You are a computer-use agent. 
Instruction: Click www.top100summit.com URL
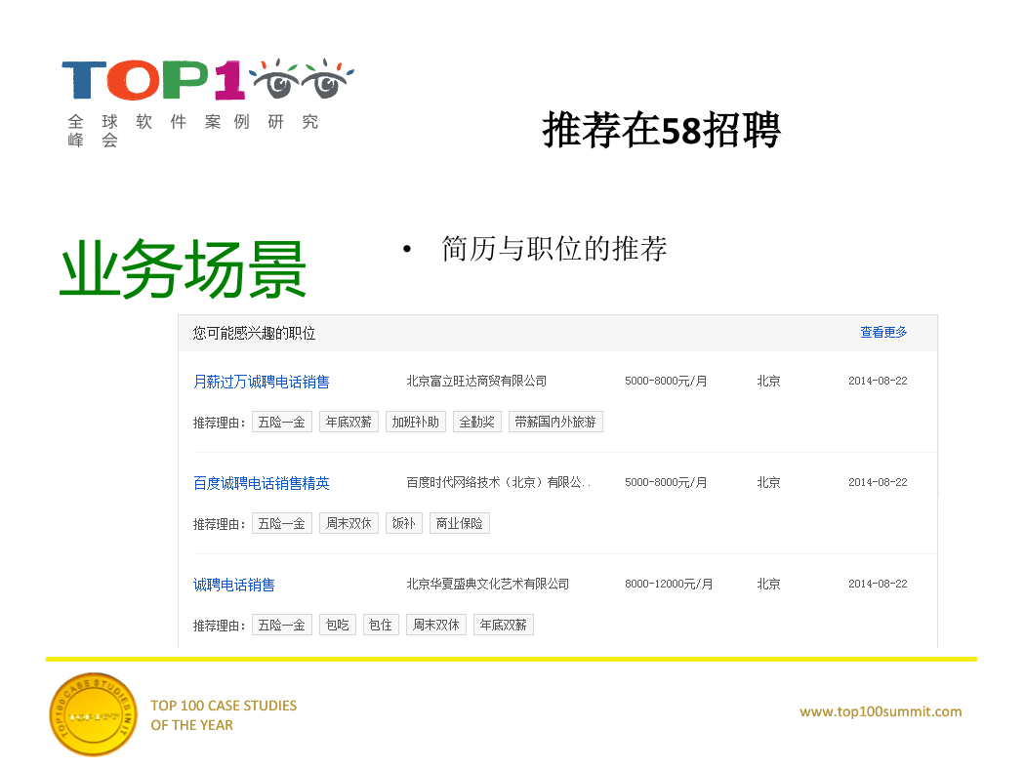click(x=881, y=711)
